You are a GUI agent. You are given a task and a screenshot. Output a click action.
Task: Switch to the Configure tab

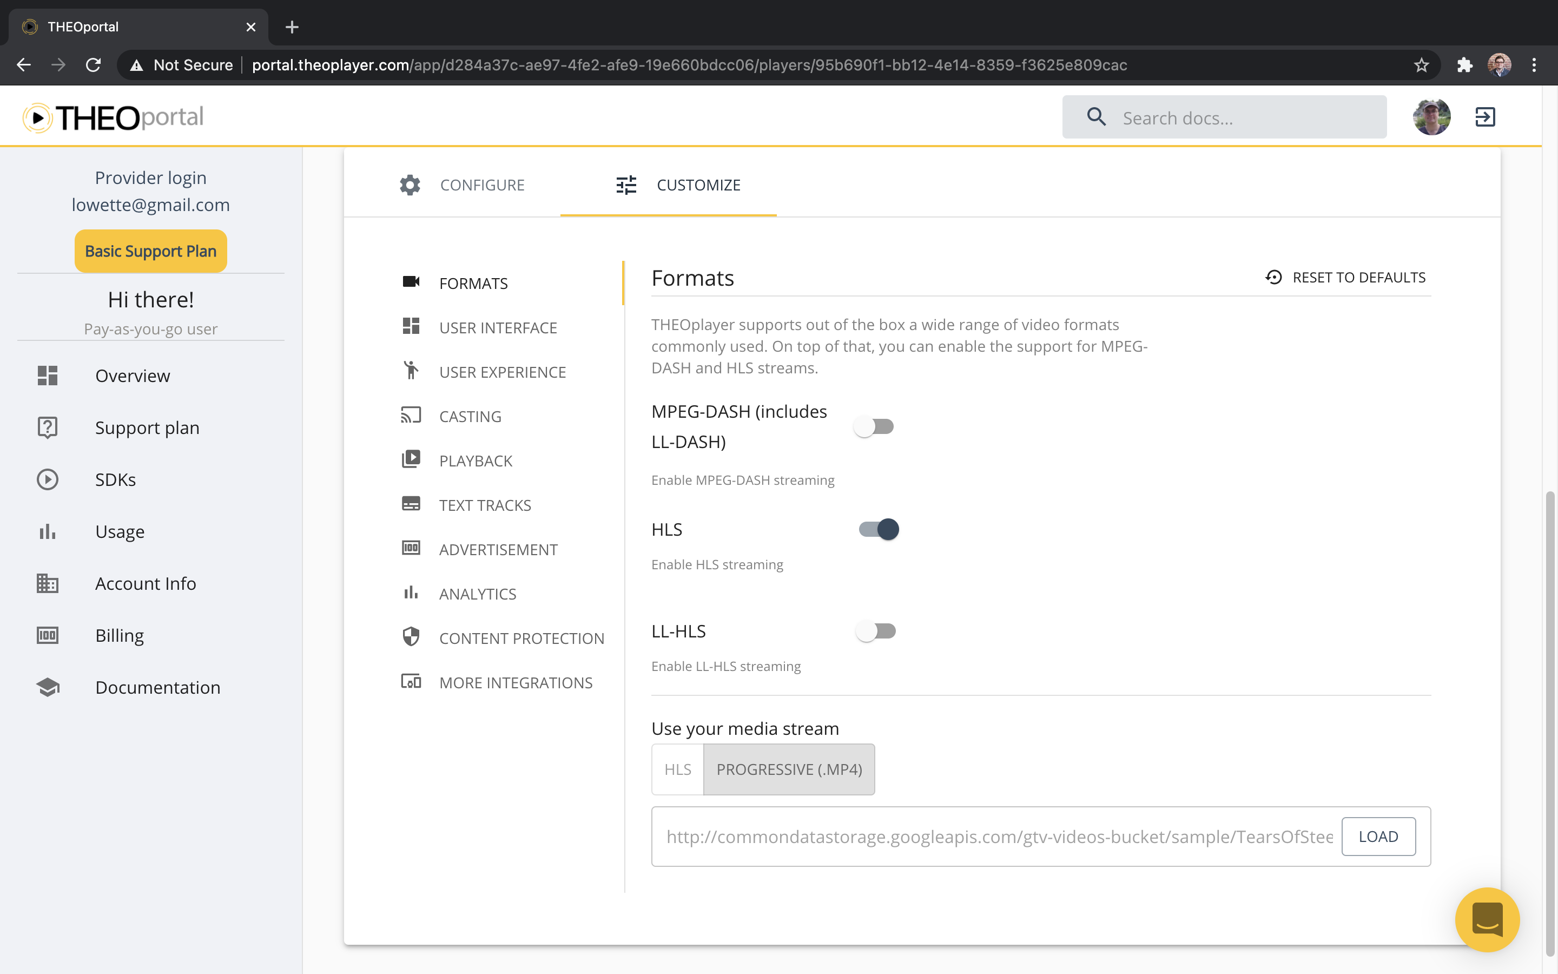[481, 185]
